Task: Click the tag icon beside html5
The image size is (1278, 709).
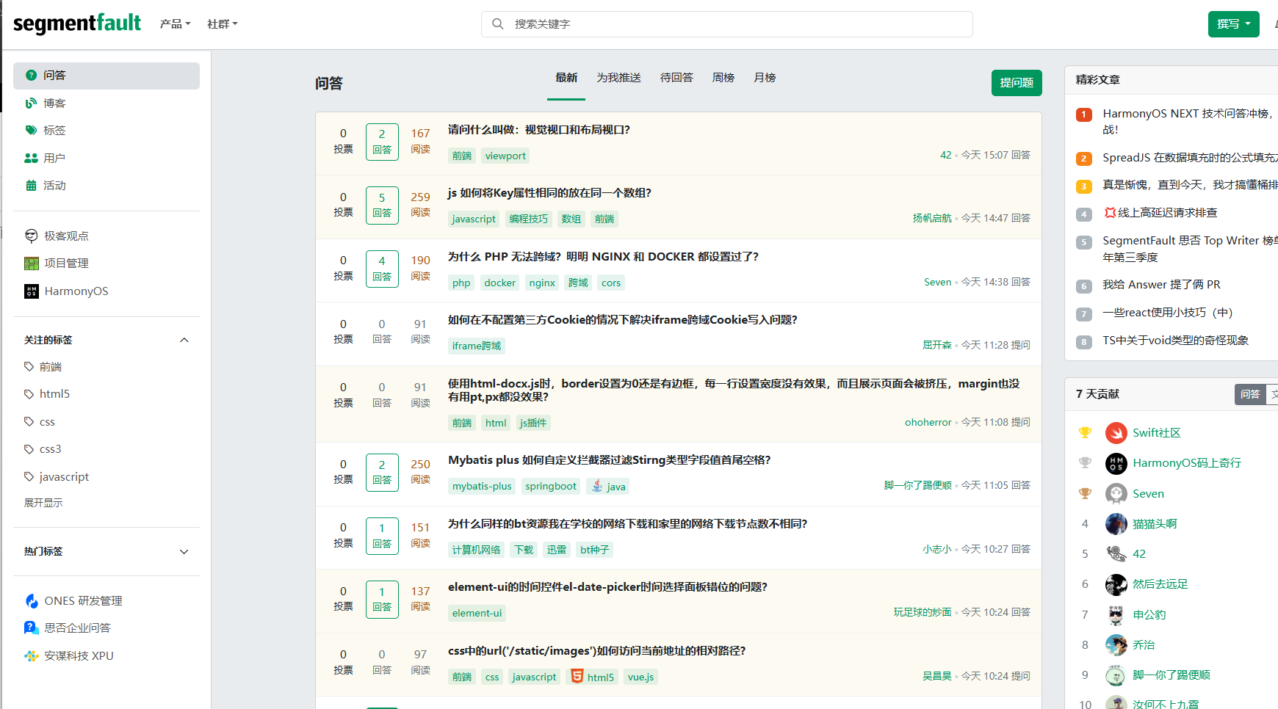Action: click(x=29, y=394)
